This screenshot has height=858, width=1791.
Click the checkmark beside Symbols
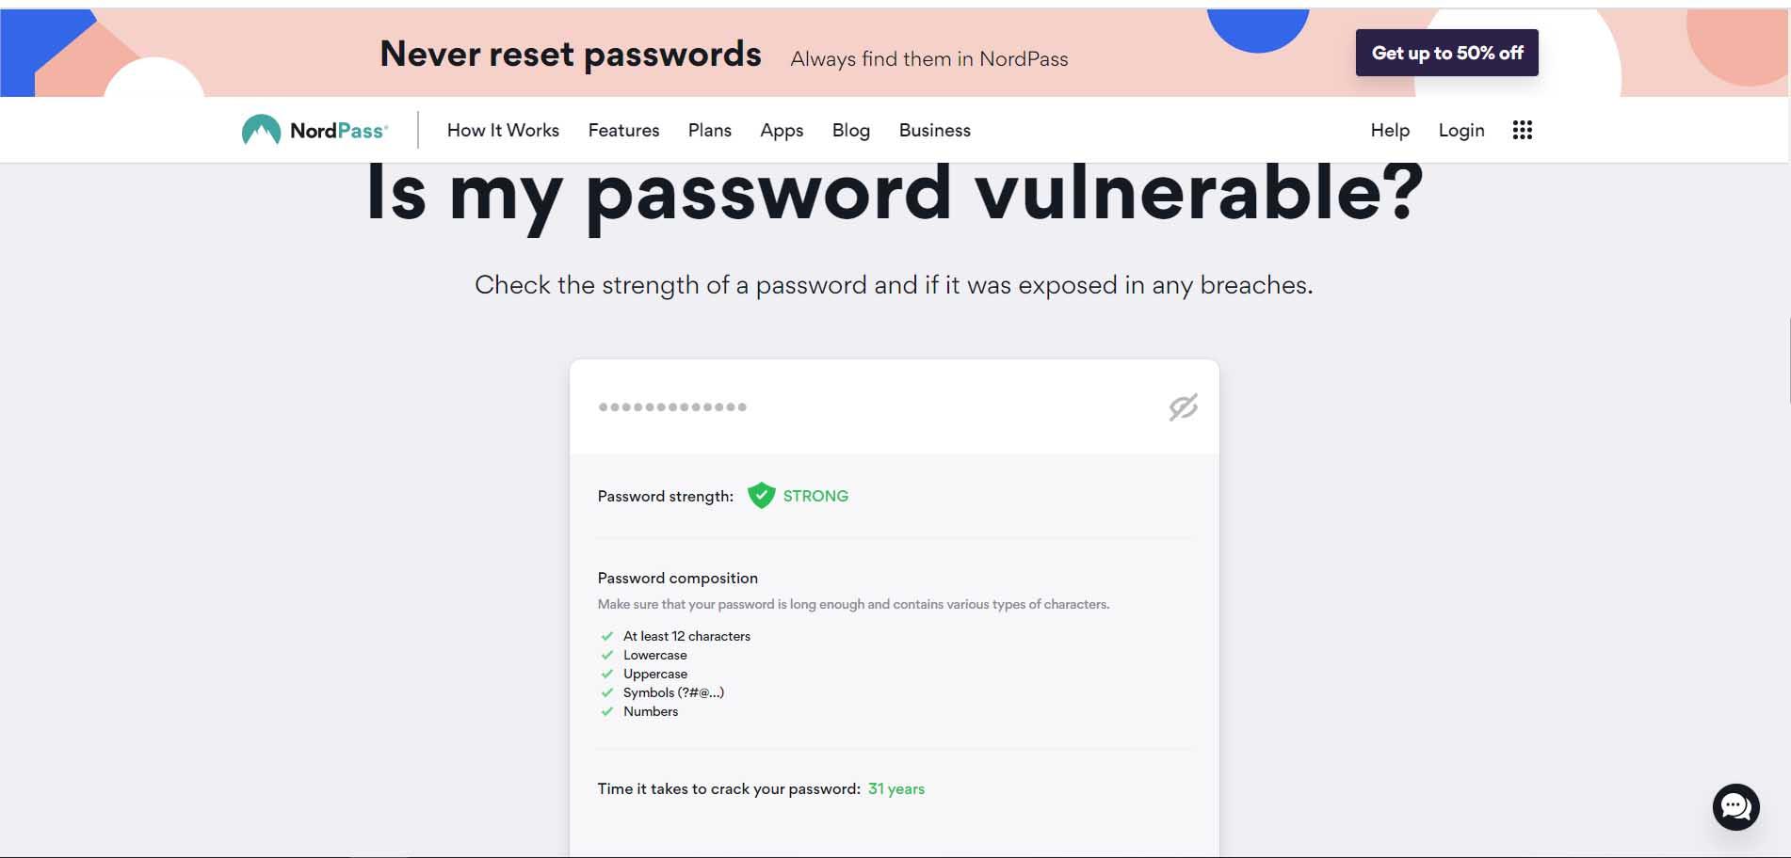tap(607, 692)
